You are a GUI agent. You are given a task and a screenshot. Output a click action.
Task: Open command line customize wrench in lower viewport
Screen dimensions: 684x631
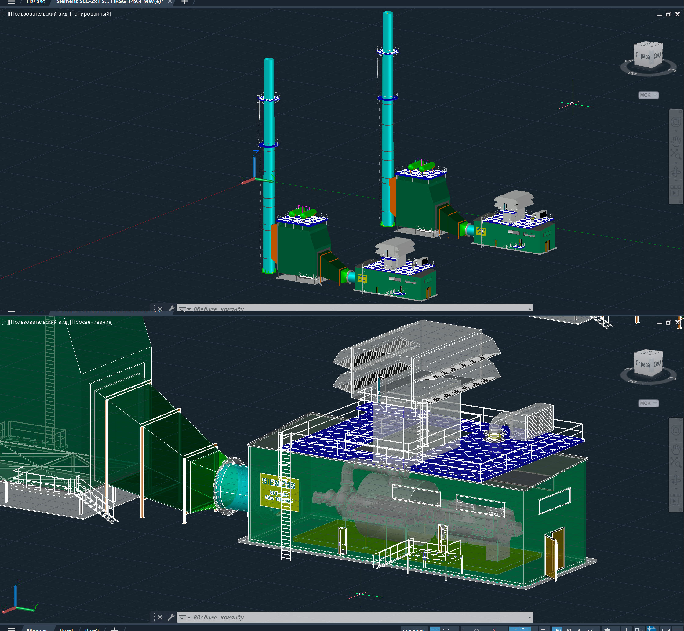coord(171,617)
